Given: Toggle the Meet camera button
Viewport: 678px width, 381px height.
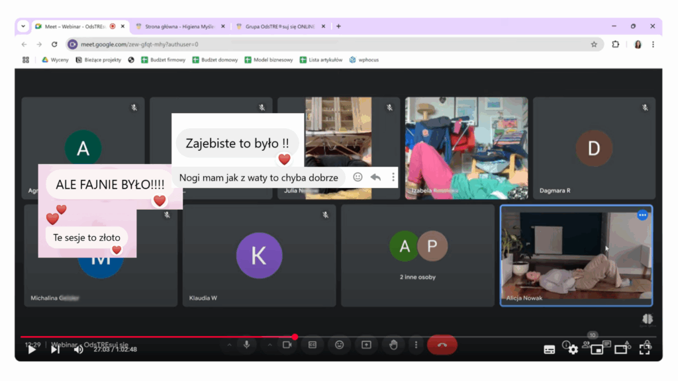Looking at the screenshot, I should 287,345.
